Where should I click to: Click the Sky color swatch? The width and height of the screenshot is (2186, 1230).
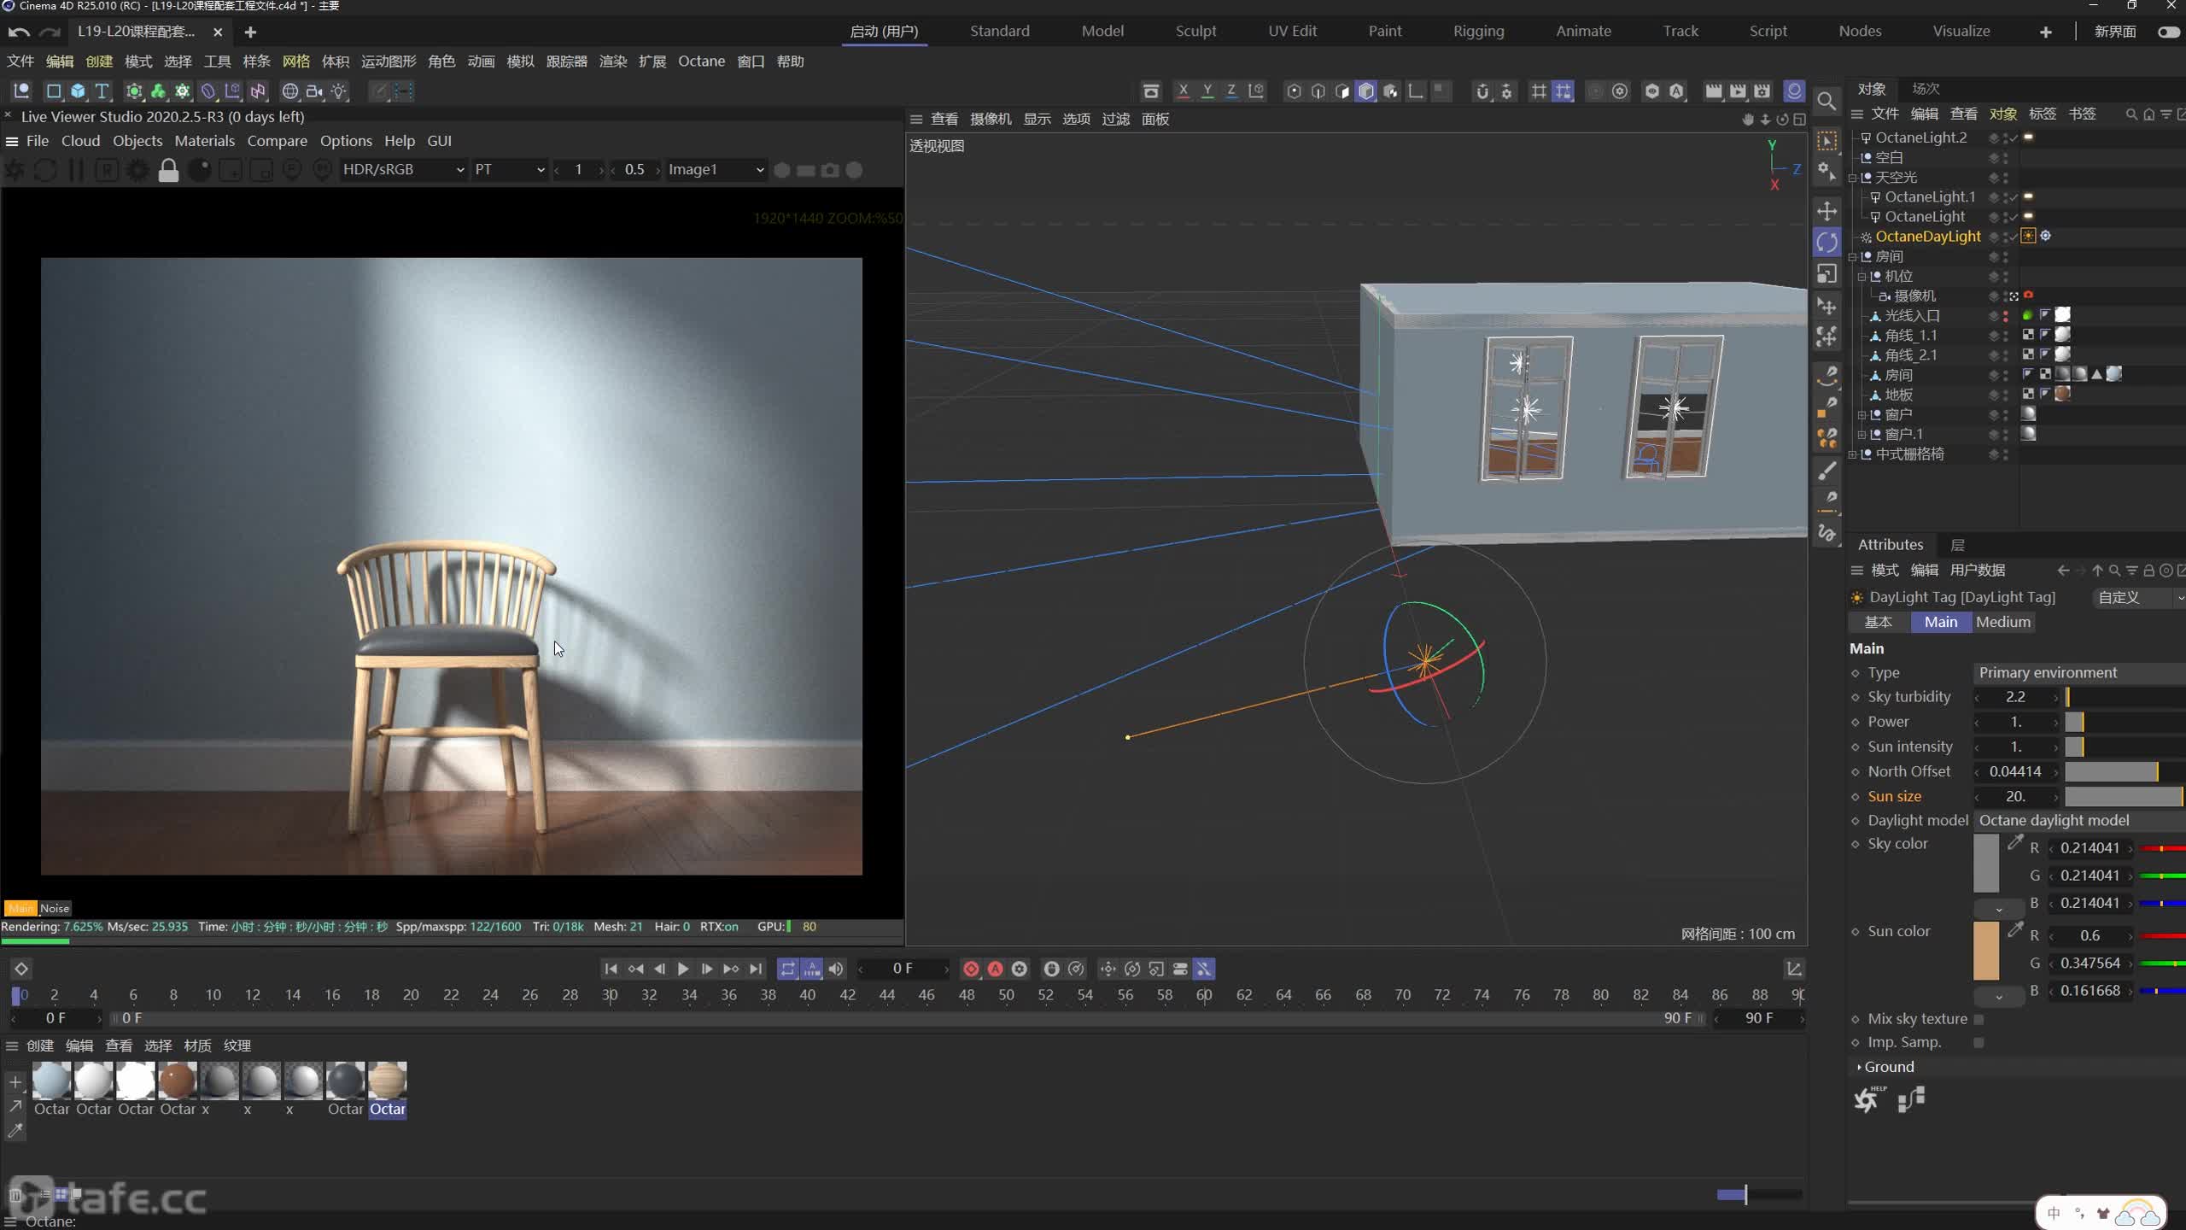pos(1986,863)
